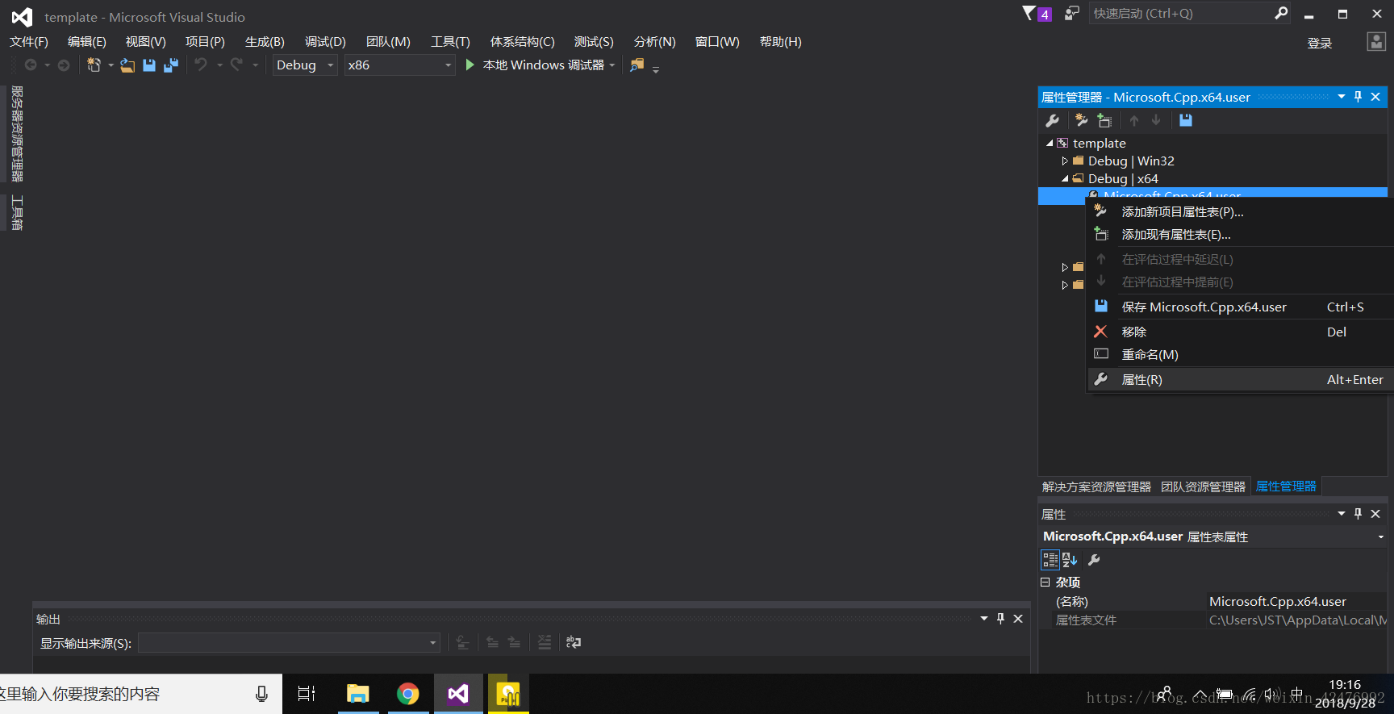Viewport: 1394px width, 714px height.
Task: Switch to 团队资源管理器 tab
Action: (x=1203, y=486)
